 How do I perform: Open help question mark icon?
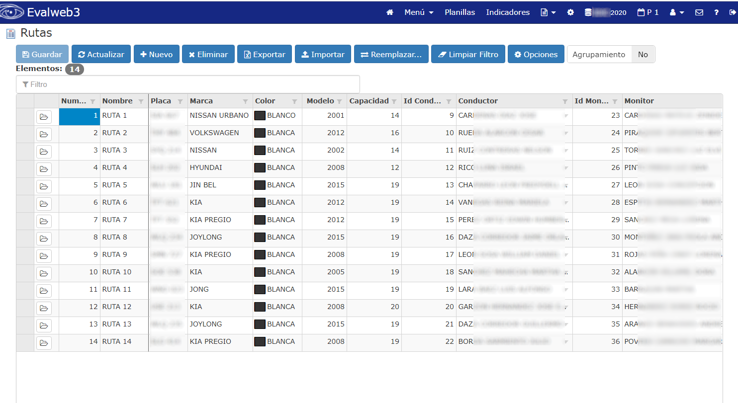click(x=716, y=12)
